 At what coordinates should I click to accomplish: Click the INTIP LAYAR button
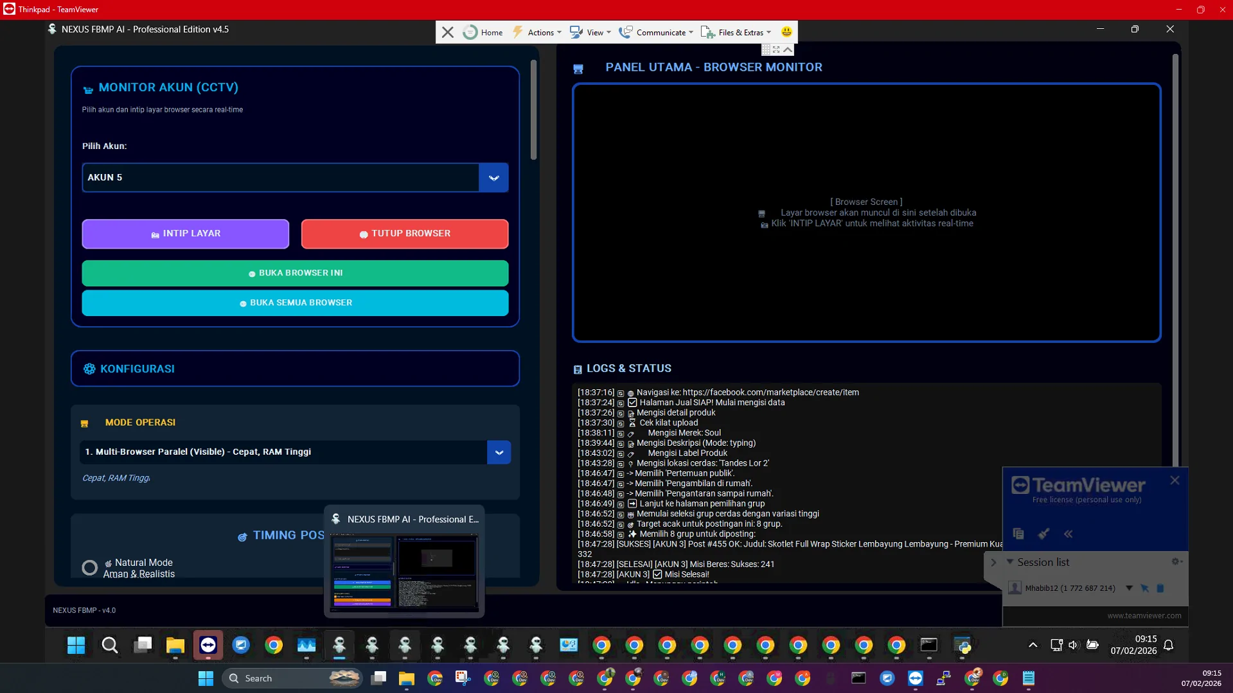185,234
